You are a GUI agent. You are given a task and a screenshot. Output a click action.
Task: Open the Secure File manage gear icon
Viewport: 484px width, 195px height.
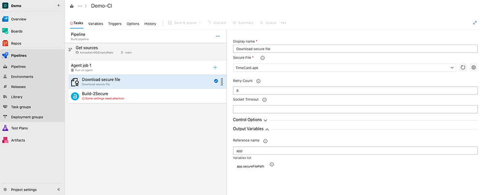pos(474,68)
